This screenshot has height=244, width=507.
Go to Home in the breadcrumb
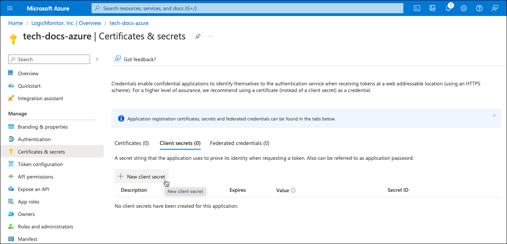pos(16,23)
